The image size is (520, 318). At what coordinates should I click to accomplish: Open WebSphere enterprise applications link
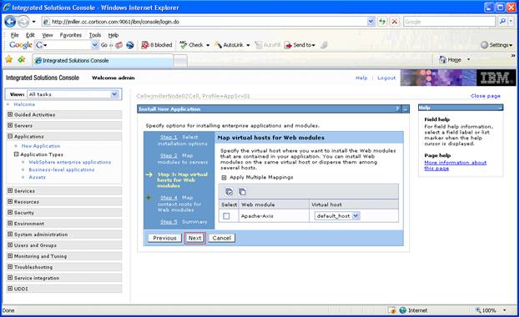[x=70, y=162]
